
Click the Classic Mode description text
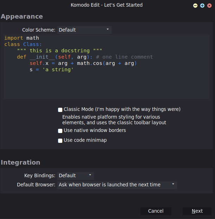click(x=114, y=120)
